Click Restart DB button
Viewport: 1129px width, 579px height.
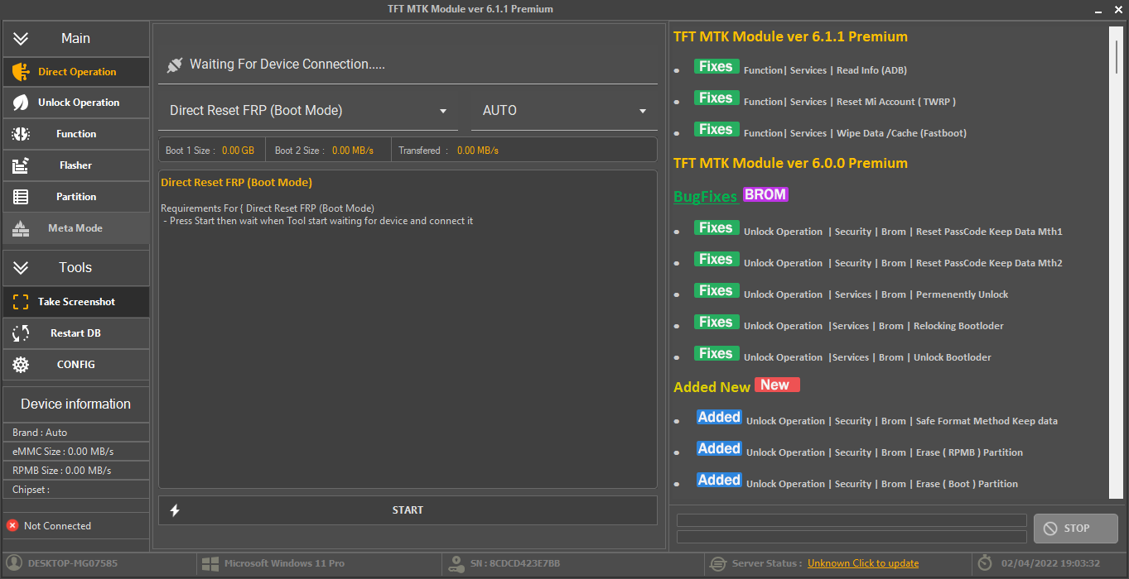pos(76,333)
